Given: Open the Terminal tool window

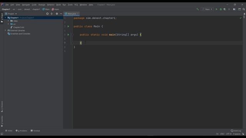Looking at the screenshot, I should click(35, 131).
